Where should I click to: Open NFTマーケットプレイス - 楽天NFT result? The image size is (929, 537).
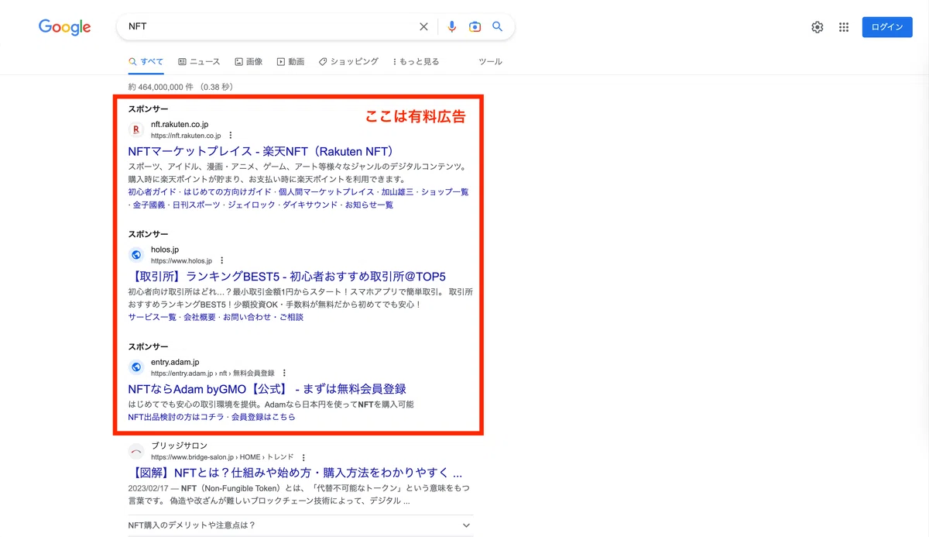click(264, 151)
